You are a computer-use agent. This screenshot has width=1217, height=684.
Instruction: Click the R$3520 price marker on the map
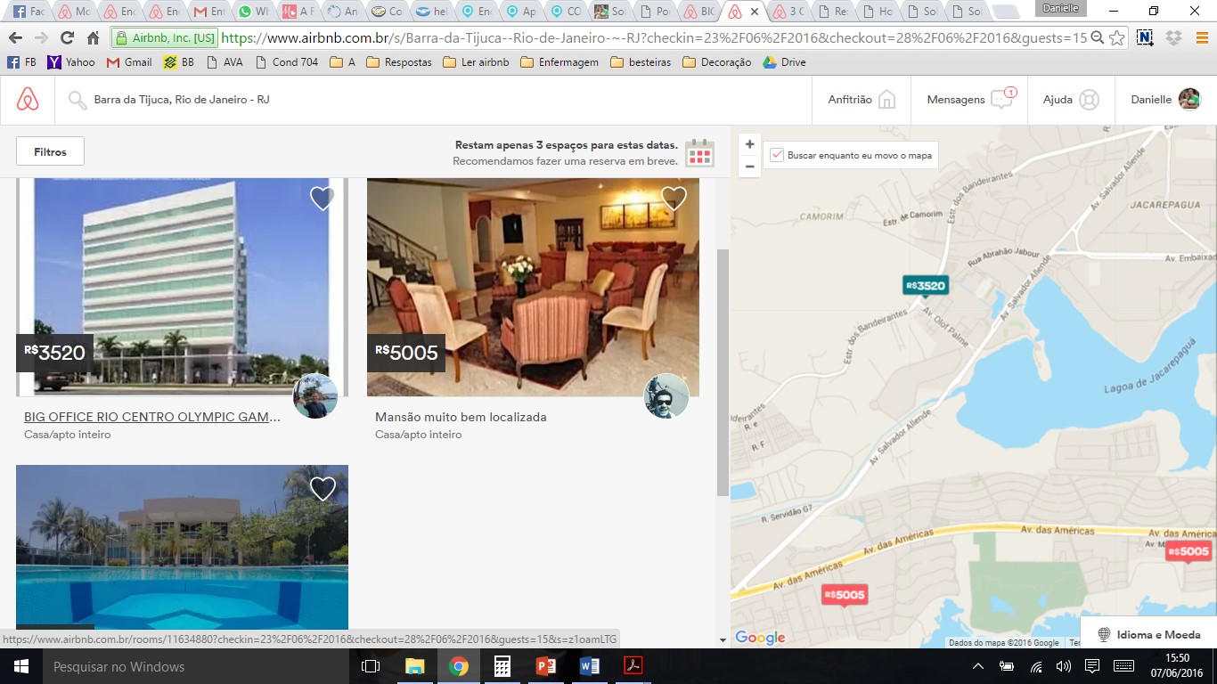tap(926, 286)
